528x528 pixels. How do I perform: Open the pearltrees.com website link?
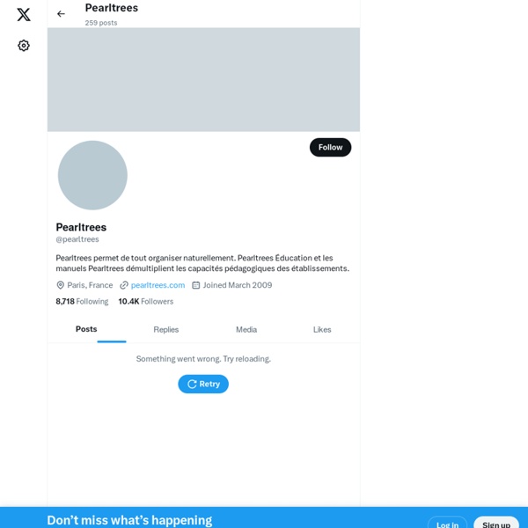pos(158,285)
